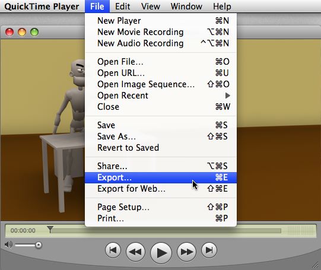Click the timeline playhead marker

pyautogui.click(x=50, y=229)
